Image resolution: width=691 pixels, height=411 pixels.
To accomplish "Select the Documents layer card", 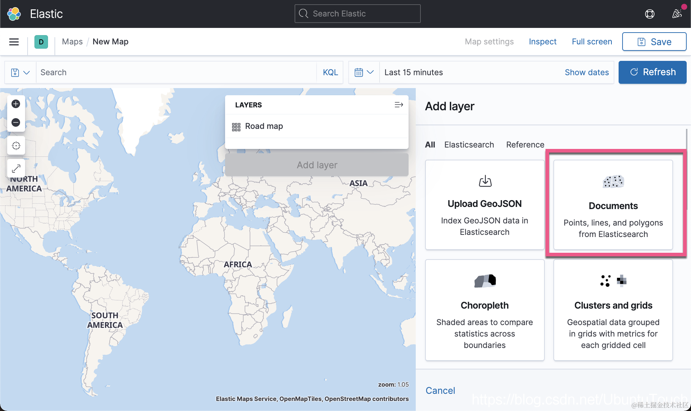I will click(x=613, y=205).
